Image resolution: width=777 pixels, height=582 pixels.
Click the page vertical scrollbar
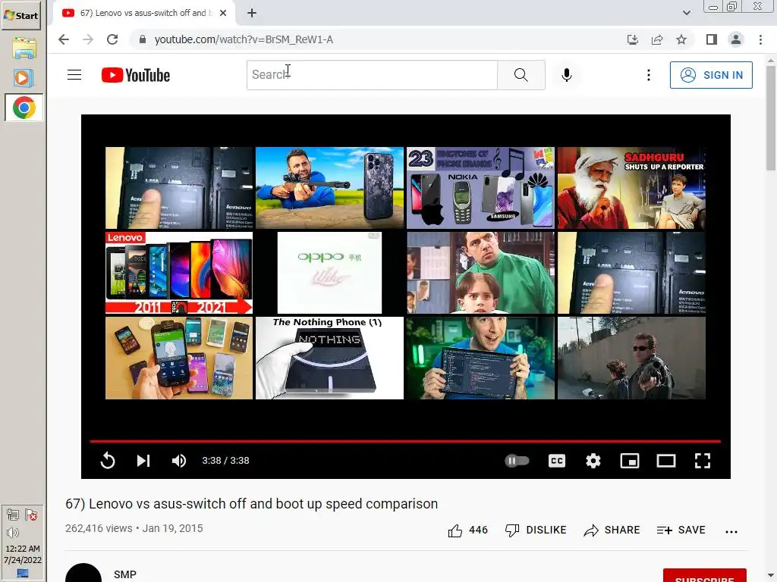tap(771, 117)
